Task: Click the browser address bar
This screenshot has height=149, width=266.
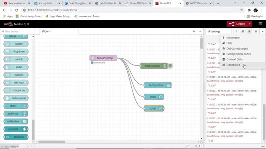Action: click(x=132, y=10)
